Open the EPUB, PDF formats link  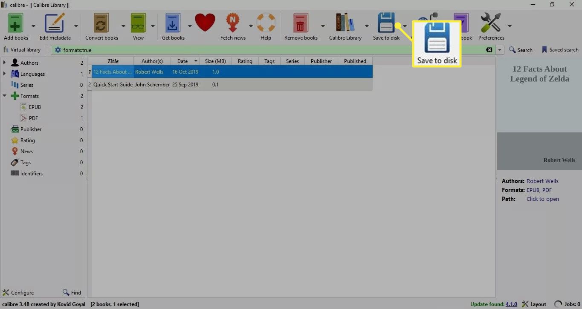pos(539,190)
